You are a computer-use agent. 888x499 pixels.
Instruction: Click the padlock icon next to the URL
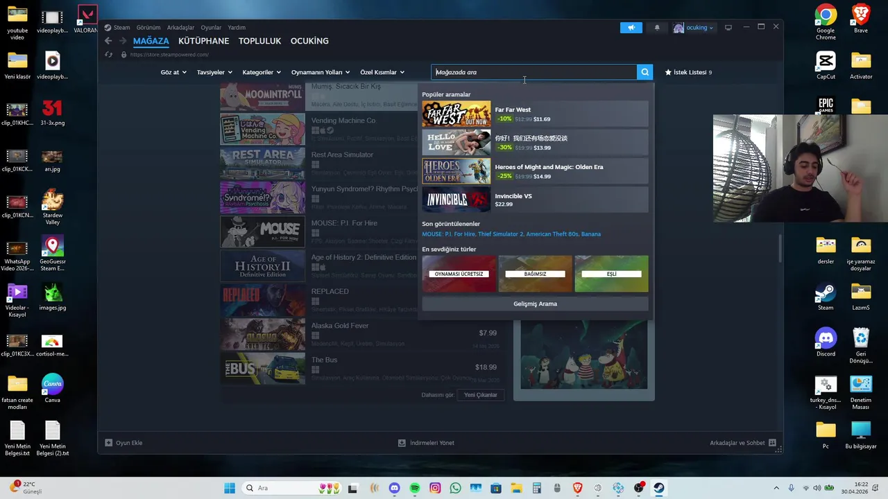click(x=123, y=55)
